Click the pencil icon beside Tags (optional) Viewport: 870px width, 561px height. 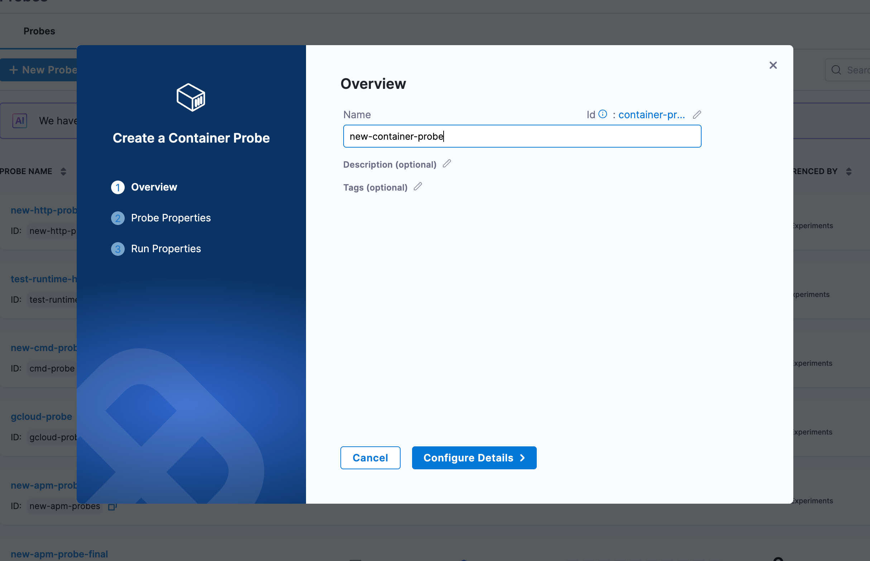coord(418,187)
